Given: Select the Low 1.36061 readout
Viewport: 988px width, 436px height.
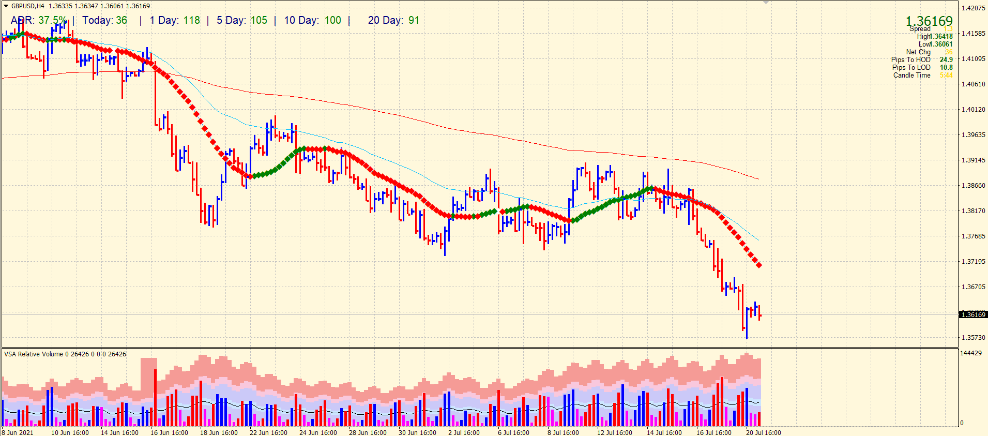Looking at the screenshot, I should pyautogui.click(x=935, y=44).
